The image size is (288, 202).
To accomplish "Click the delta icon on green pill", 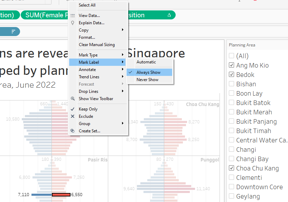I will pos(169,15).
